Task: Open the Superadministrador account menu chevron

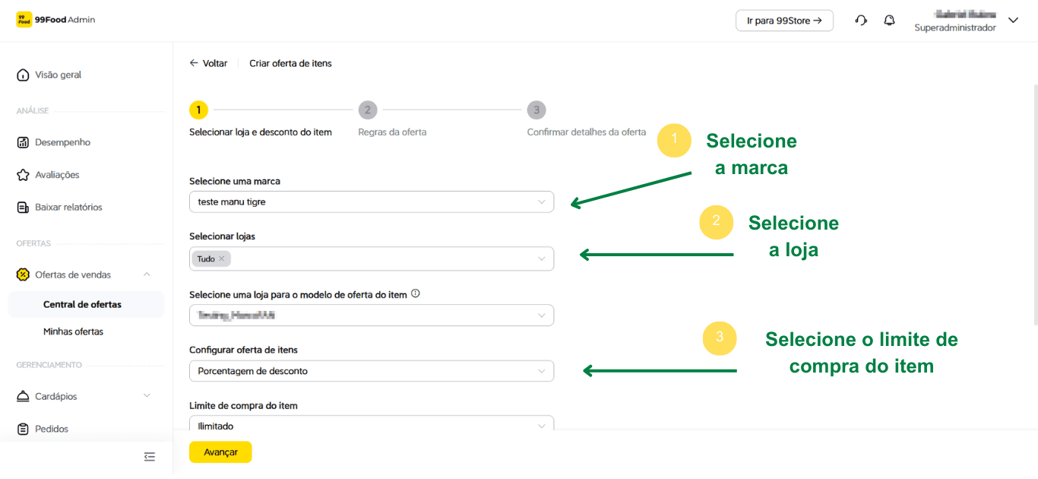Action: click(x=1013, y=21)
